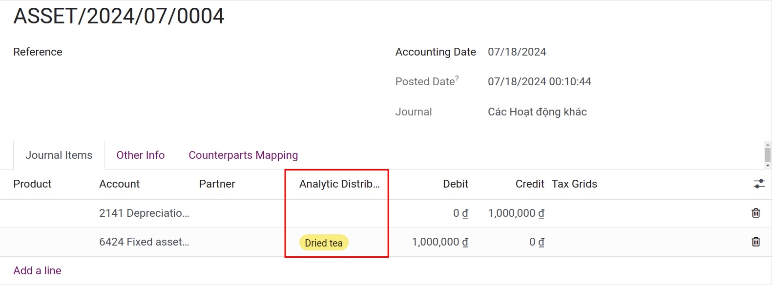
Task: Open the optional columns settings icon
Action: (759, 184)
